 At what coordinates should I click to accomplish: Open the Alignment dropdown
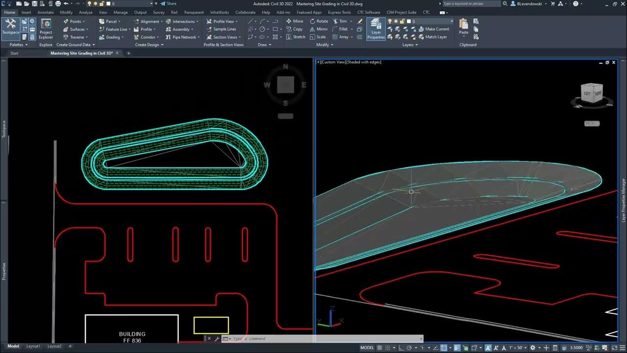(148, 21)
